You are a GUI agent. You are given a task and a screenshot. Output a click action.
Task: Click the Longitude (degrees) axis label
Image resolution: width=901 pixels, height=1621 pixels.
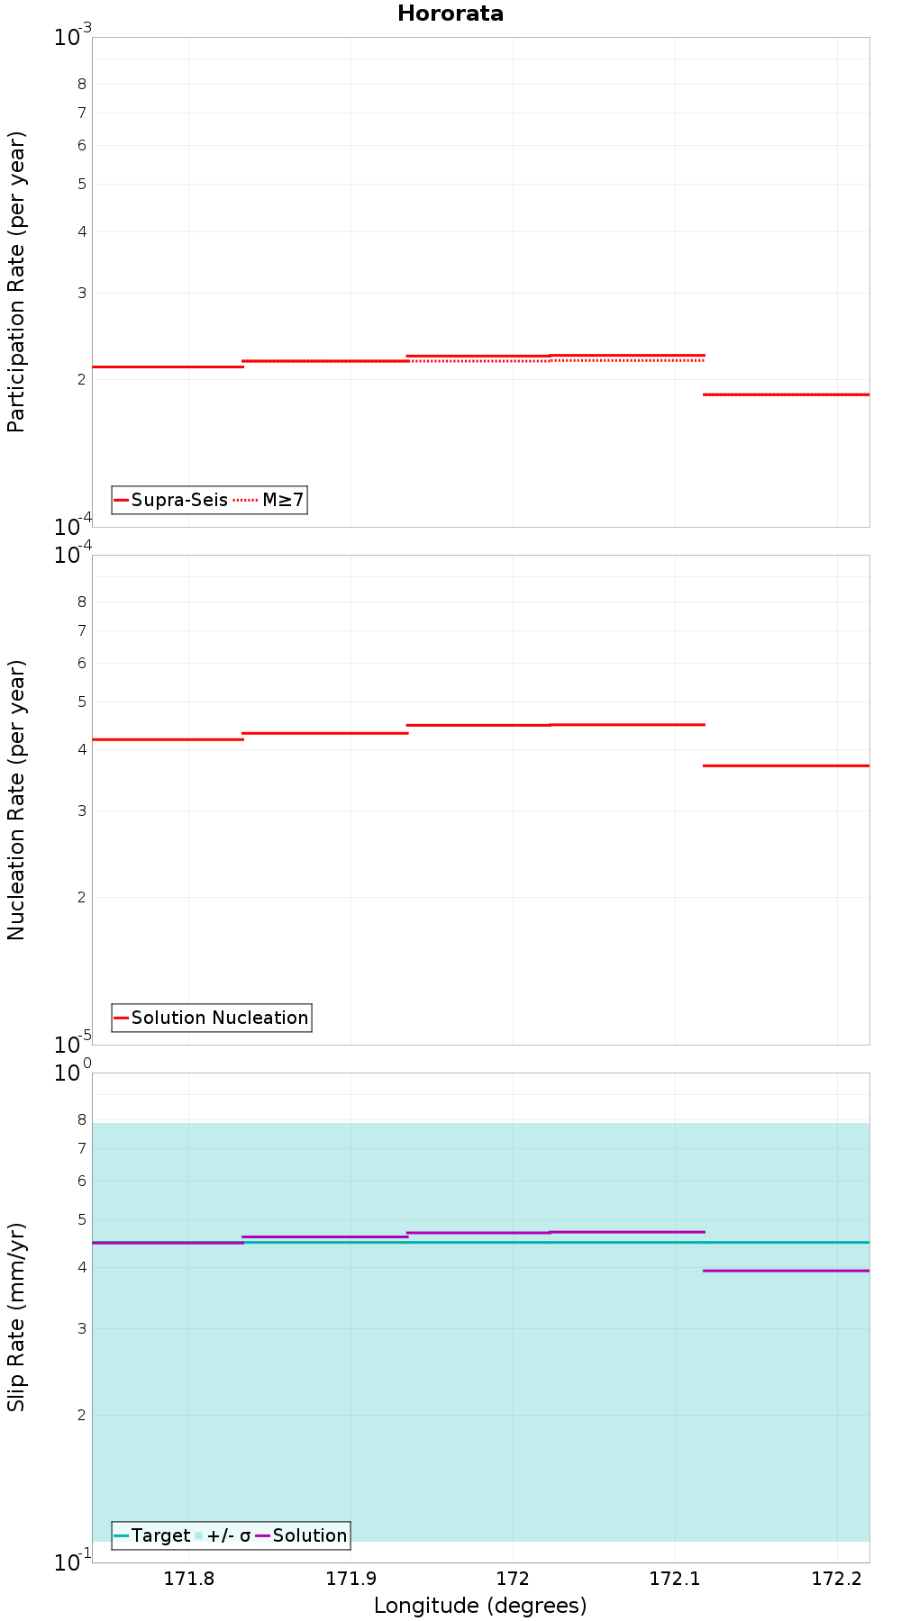(480, 1605)
